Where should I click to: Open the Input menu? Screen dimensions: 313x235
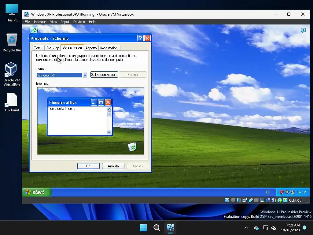pos(65,22)
